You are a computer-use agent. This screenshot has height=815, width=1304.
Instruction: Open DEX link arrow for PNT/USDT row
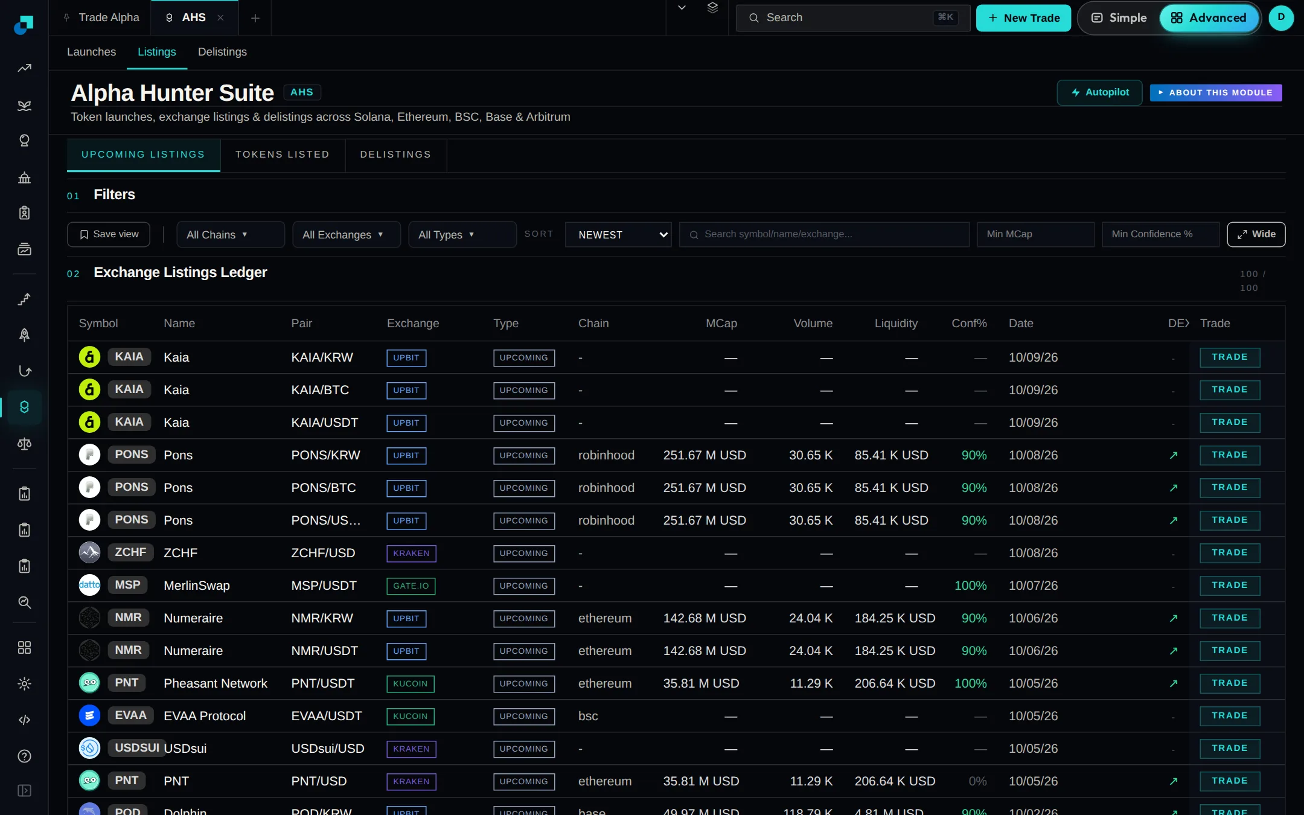point(1173,683)
